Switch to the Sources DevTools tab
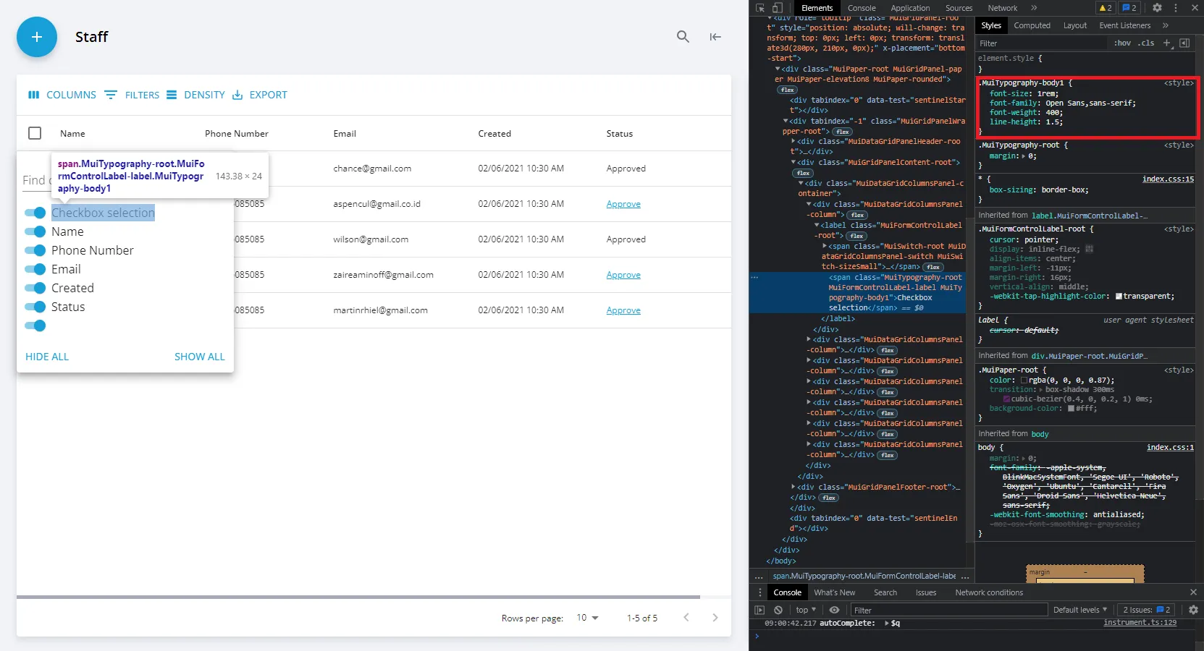 (959, 8)
